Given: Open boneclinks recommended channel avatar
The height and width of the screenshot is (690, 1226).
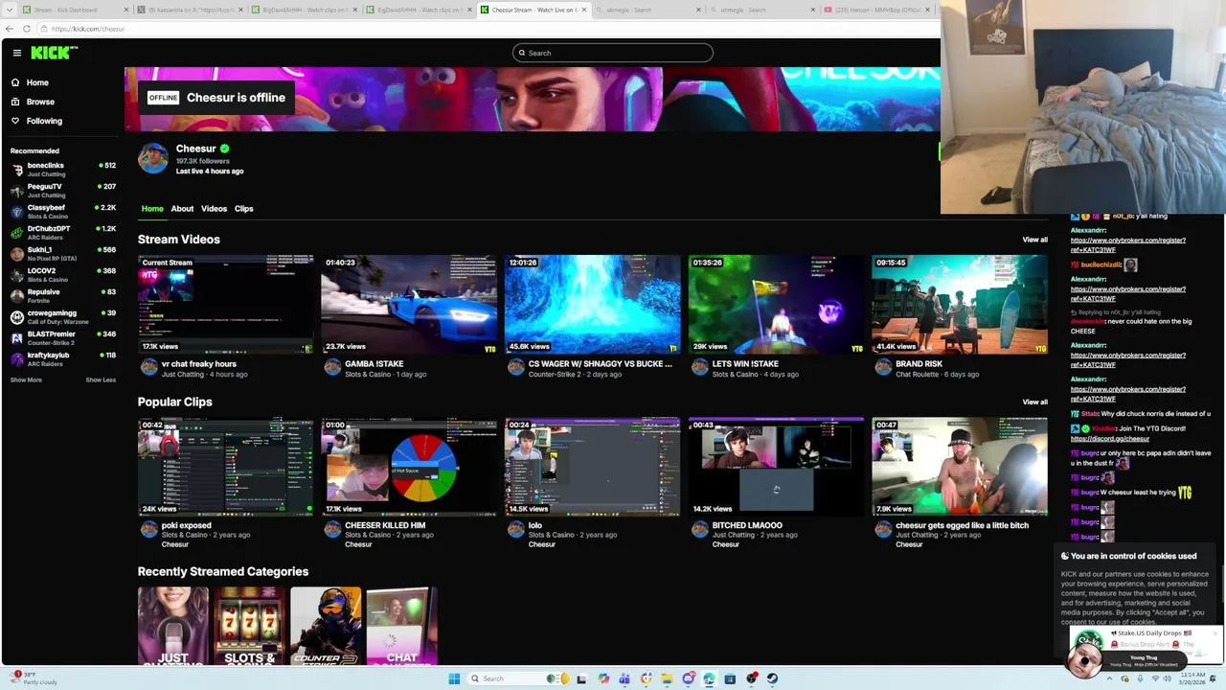Looking at the screenshot, I should [x=17, y=170].
